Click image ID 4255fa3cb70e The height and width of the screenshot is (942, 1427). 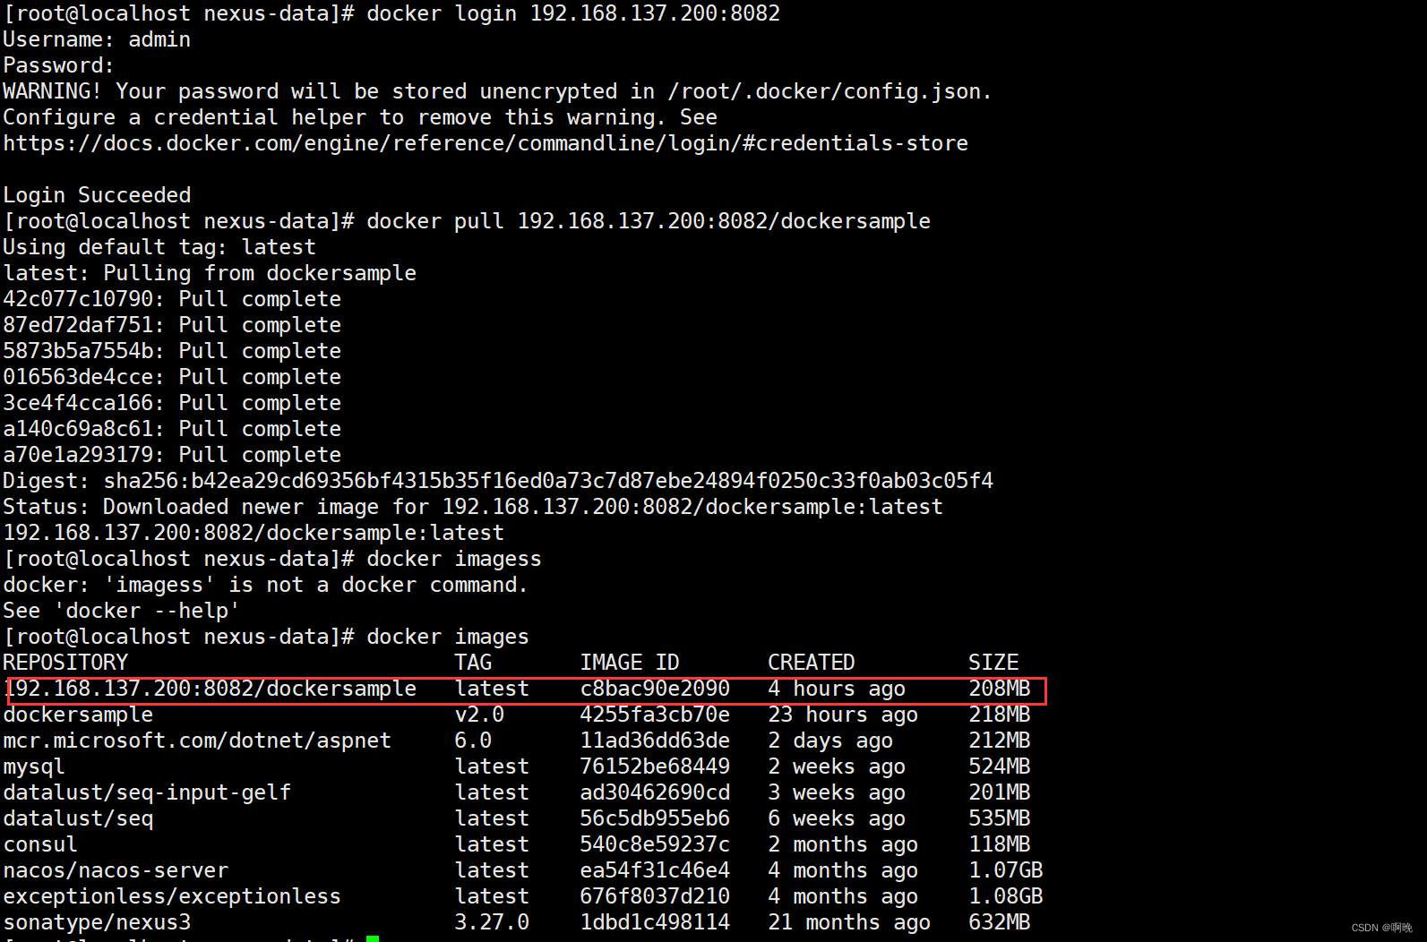tap(655, 715)
